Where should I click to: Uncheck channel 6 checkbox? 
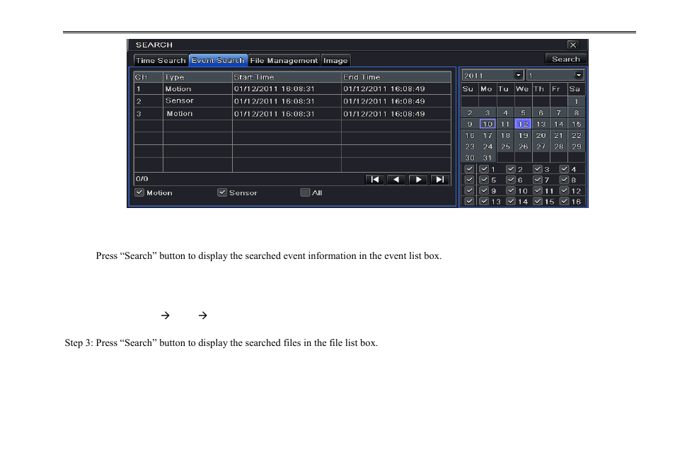point(511,180)
